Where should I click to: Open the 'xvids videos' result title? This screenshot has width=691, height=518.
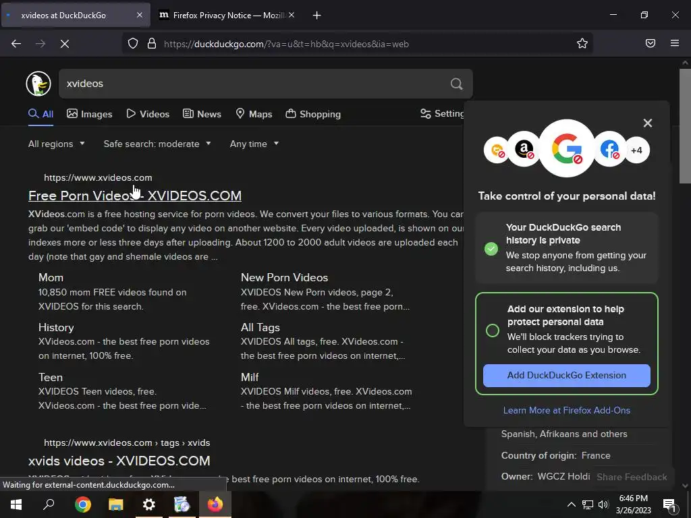click(119, 461)
